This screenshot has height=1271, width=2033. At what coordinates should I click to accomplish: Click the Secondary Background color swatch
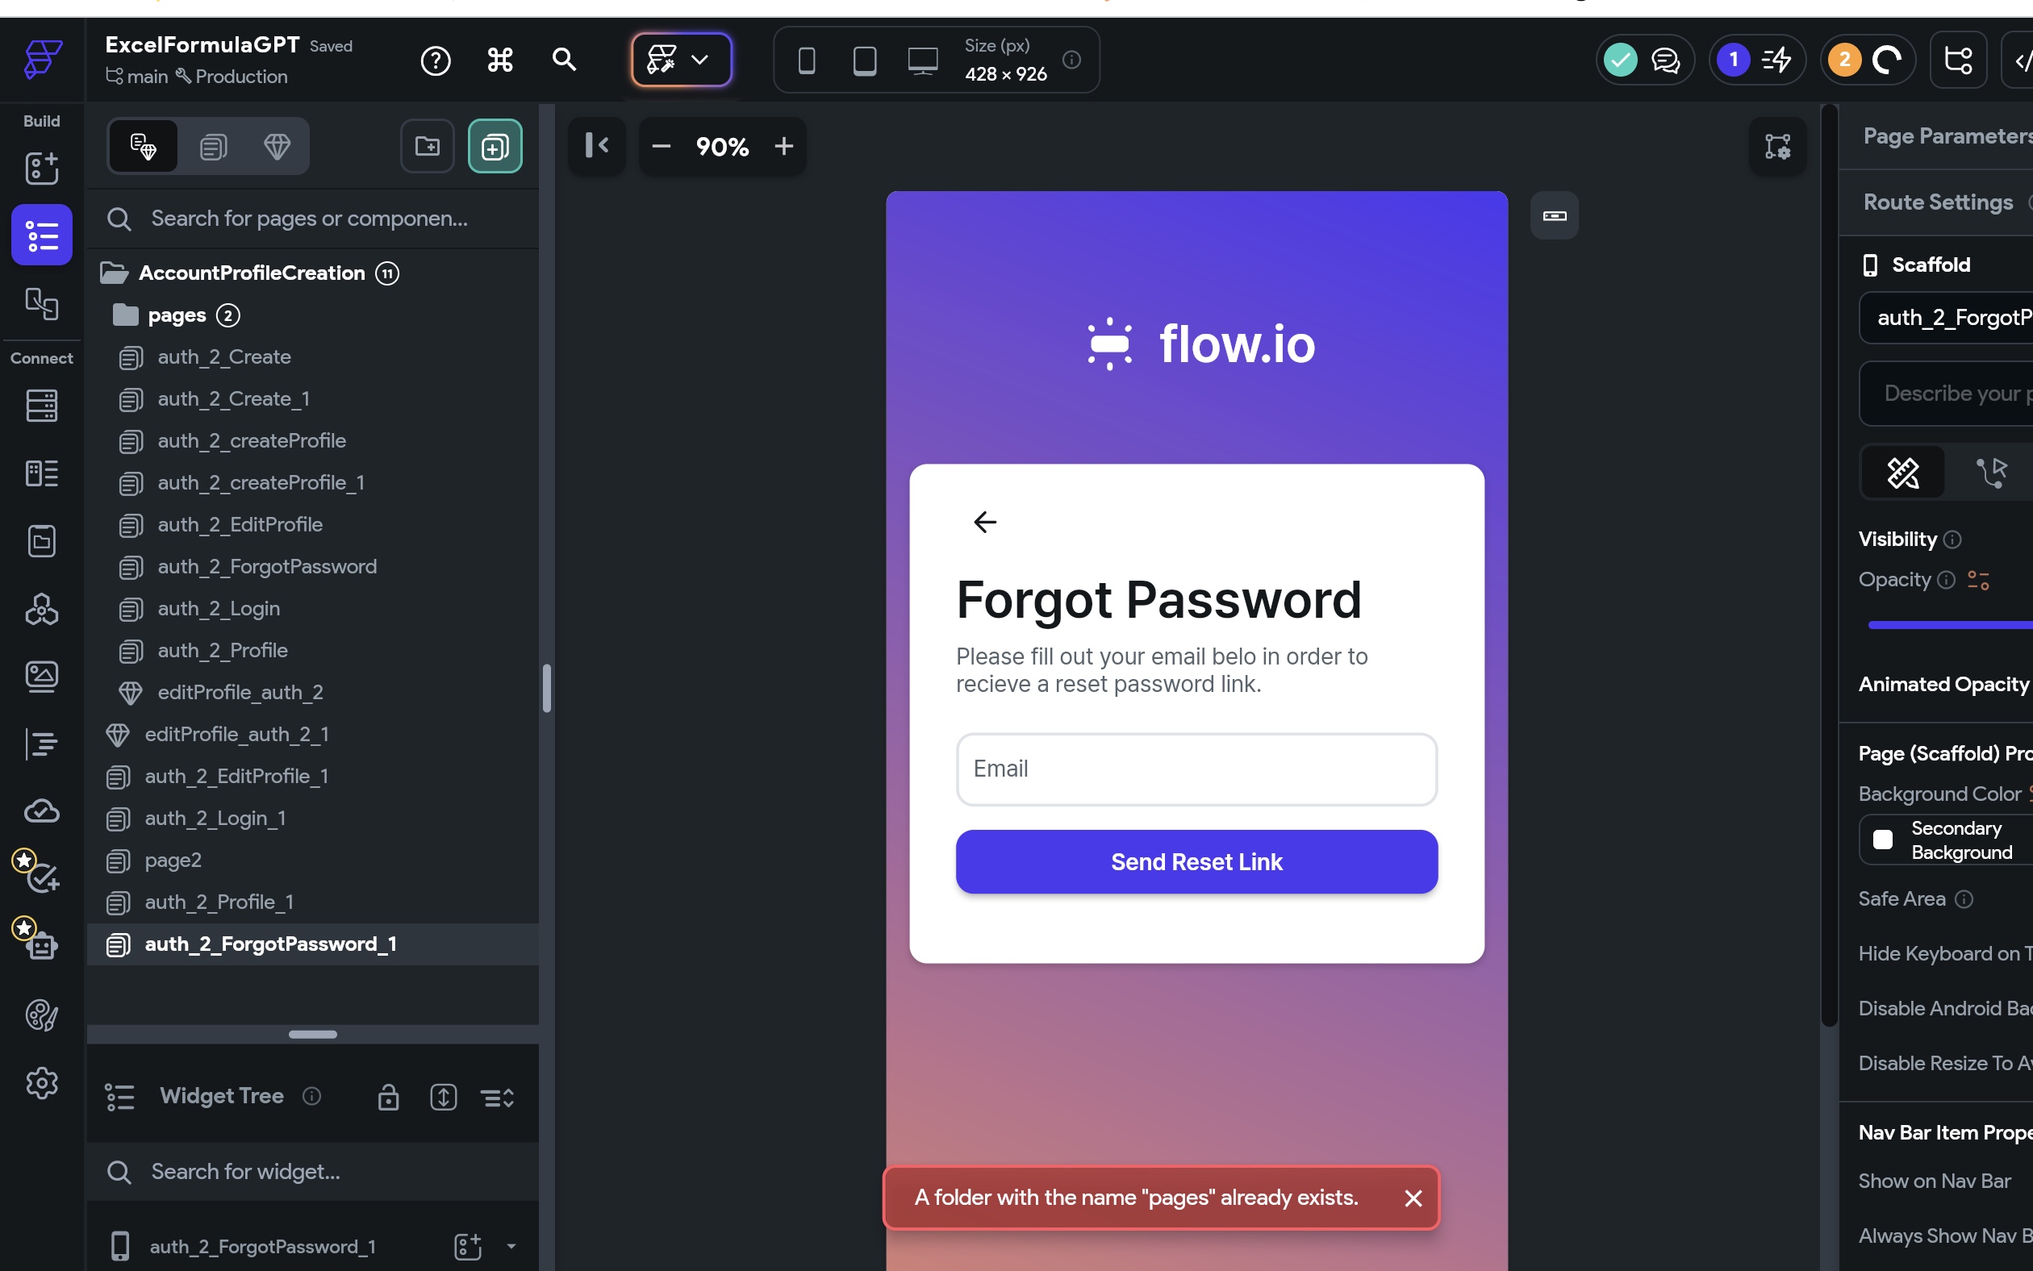pyautogui.click(x=1883, y=840)
